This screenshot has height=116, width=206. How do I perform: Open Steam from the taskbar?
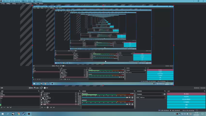[24, 114]
